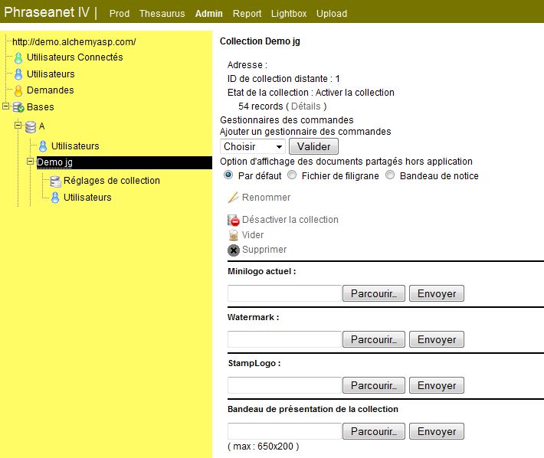Open the Détails link for 54 records
This screenshot has height=458, width=544.
point(306,106)
